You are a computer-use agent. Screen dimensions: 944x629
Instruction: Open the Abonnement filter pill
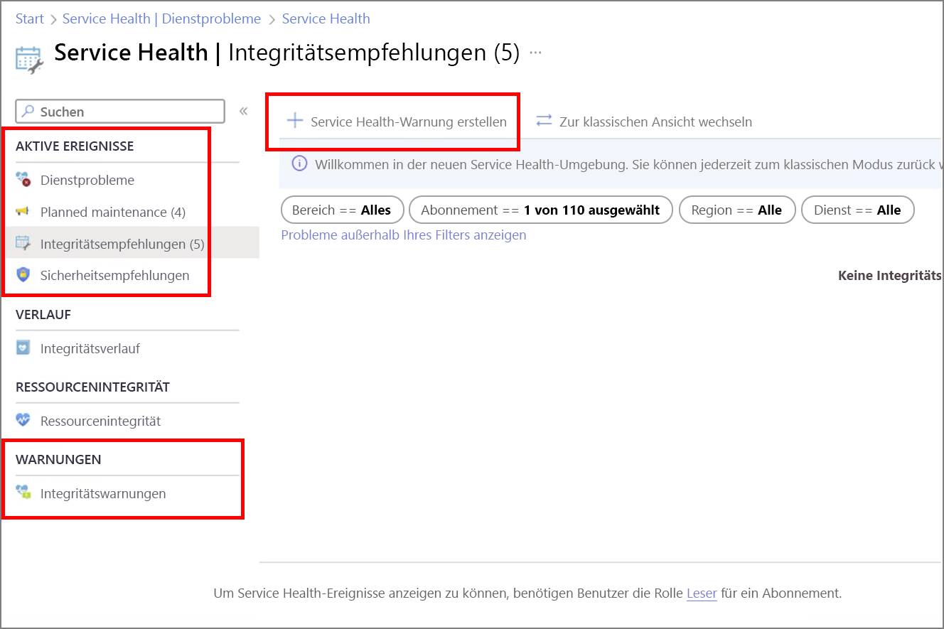[x=540, y=210]
